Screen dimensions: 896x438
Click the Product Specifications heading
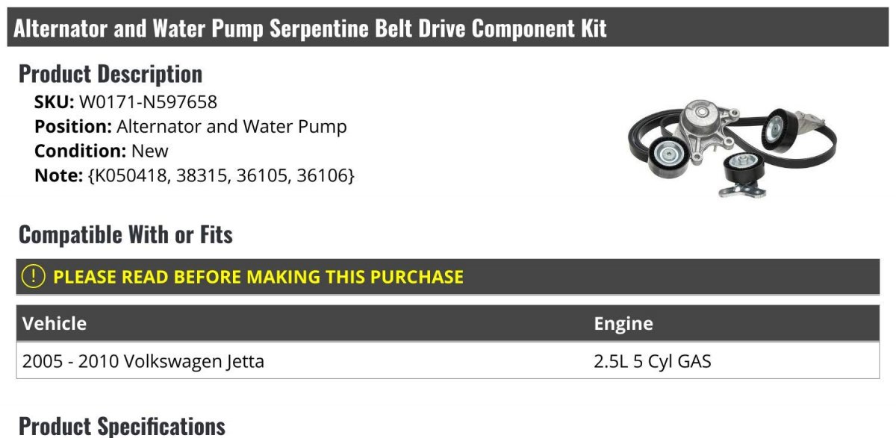(x=122, y=426)
